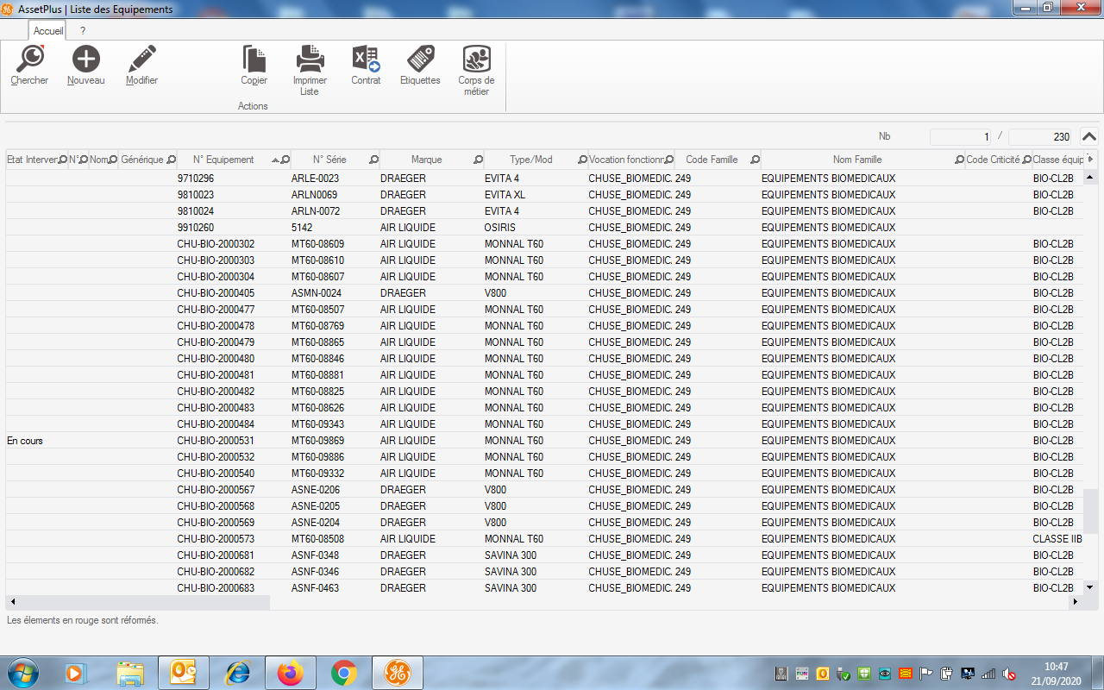Open Windows Explorer from the taskbar
The image size is (1104, 690).
pos(129,673)
